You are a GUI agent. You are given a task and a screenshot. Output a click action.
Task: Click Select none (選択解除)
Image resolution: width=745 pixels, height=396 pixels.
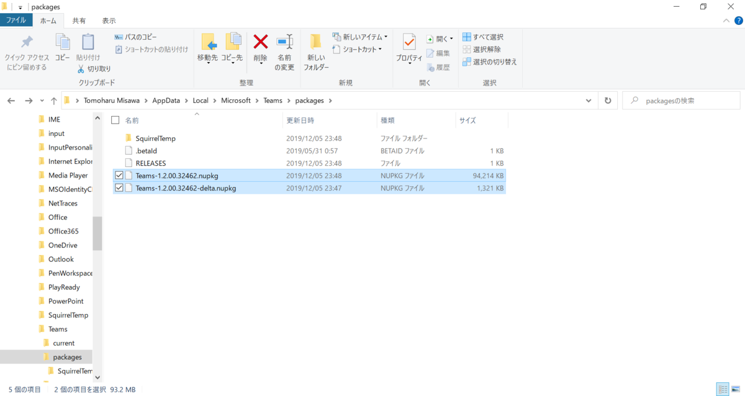pyautogui.click(x=482, y=49)
